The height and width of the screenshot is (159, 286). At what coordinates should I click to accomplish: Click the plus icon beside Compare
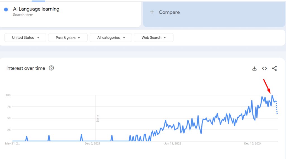pos(152,12)
